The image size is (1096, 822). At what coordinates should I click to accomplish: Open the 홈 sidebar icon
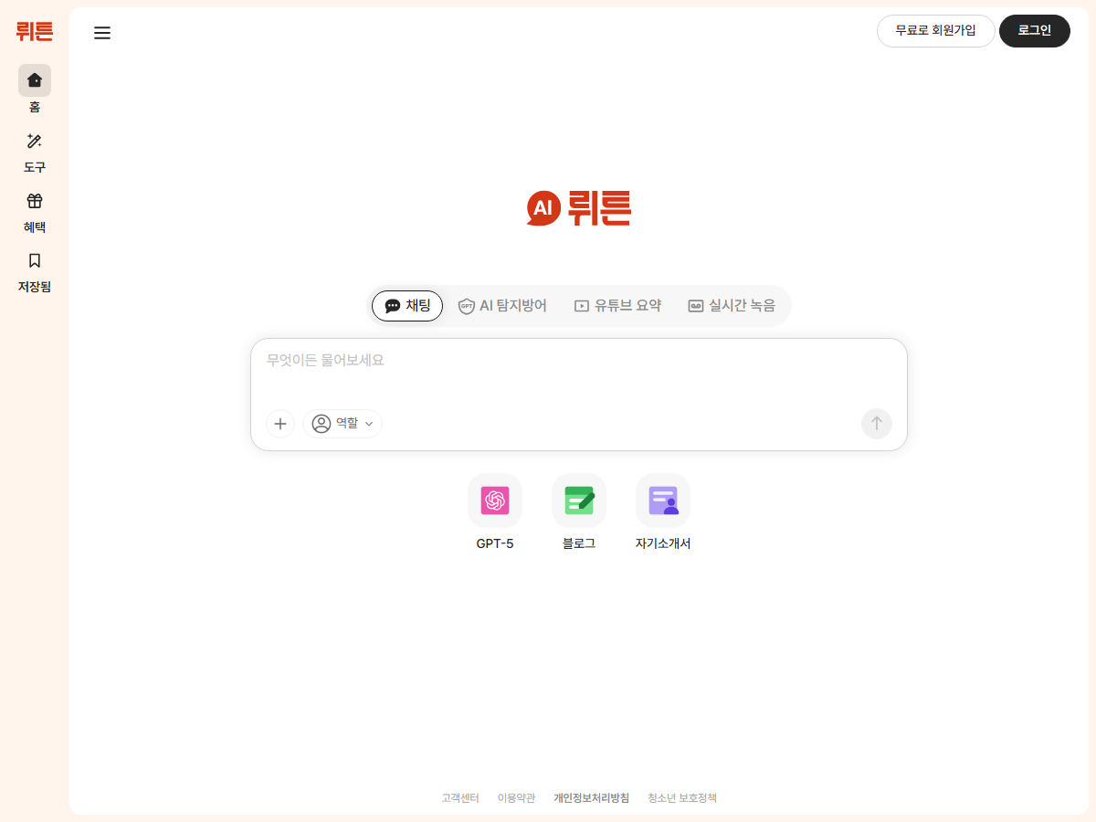click(35, 80)
